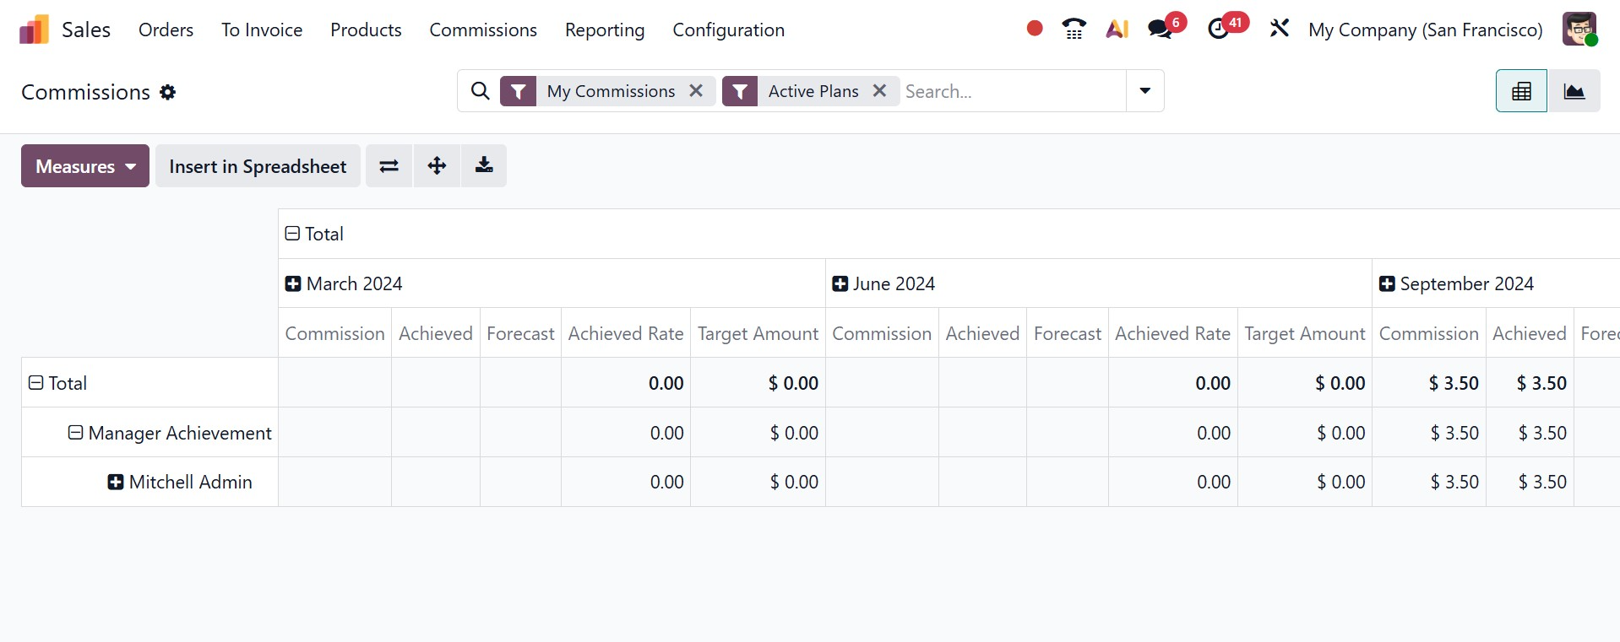Open the Commissions settings gear
Image resolution: width=1620 pixels, height=642 pixels.
(168, 92)
